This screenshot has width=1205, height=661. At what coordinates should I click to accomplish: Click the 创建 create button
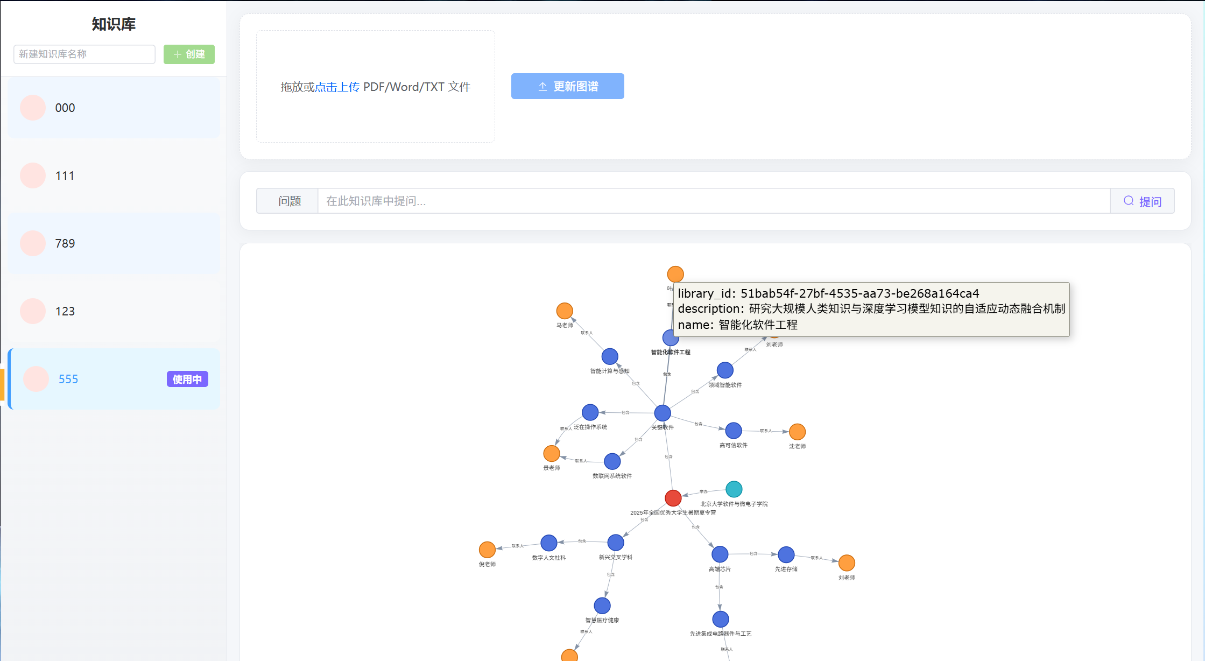pos(189,54)
